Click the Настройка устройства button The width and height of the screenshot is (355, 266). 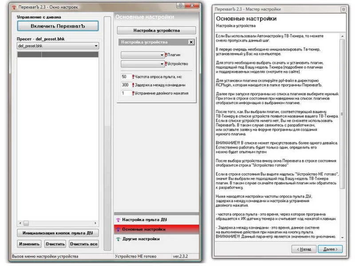point(157,30)
